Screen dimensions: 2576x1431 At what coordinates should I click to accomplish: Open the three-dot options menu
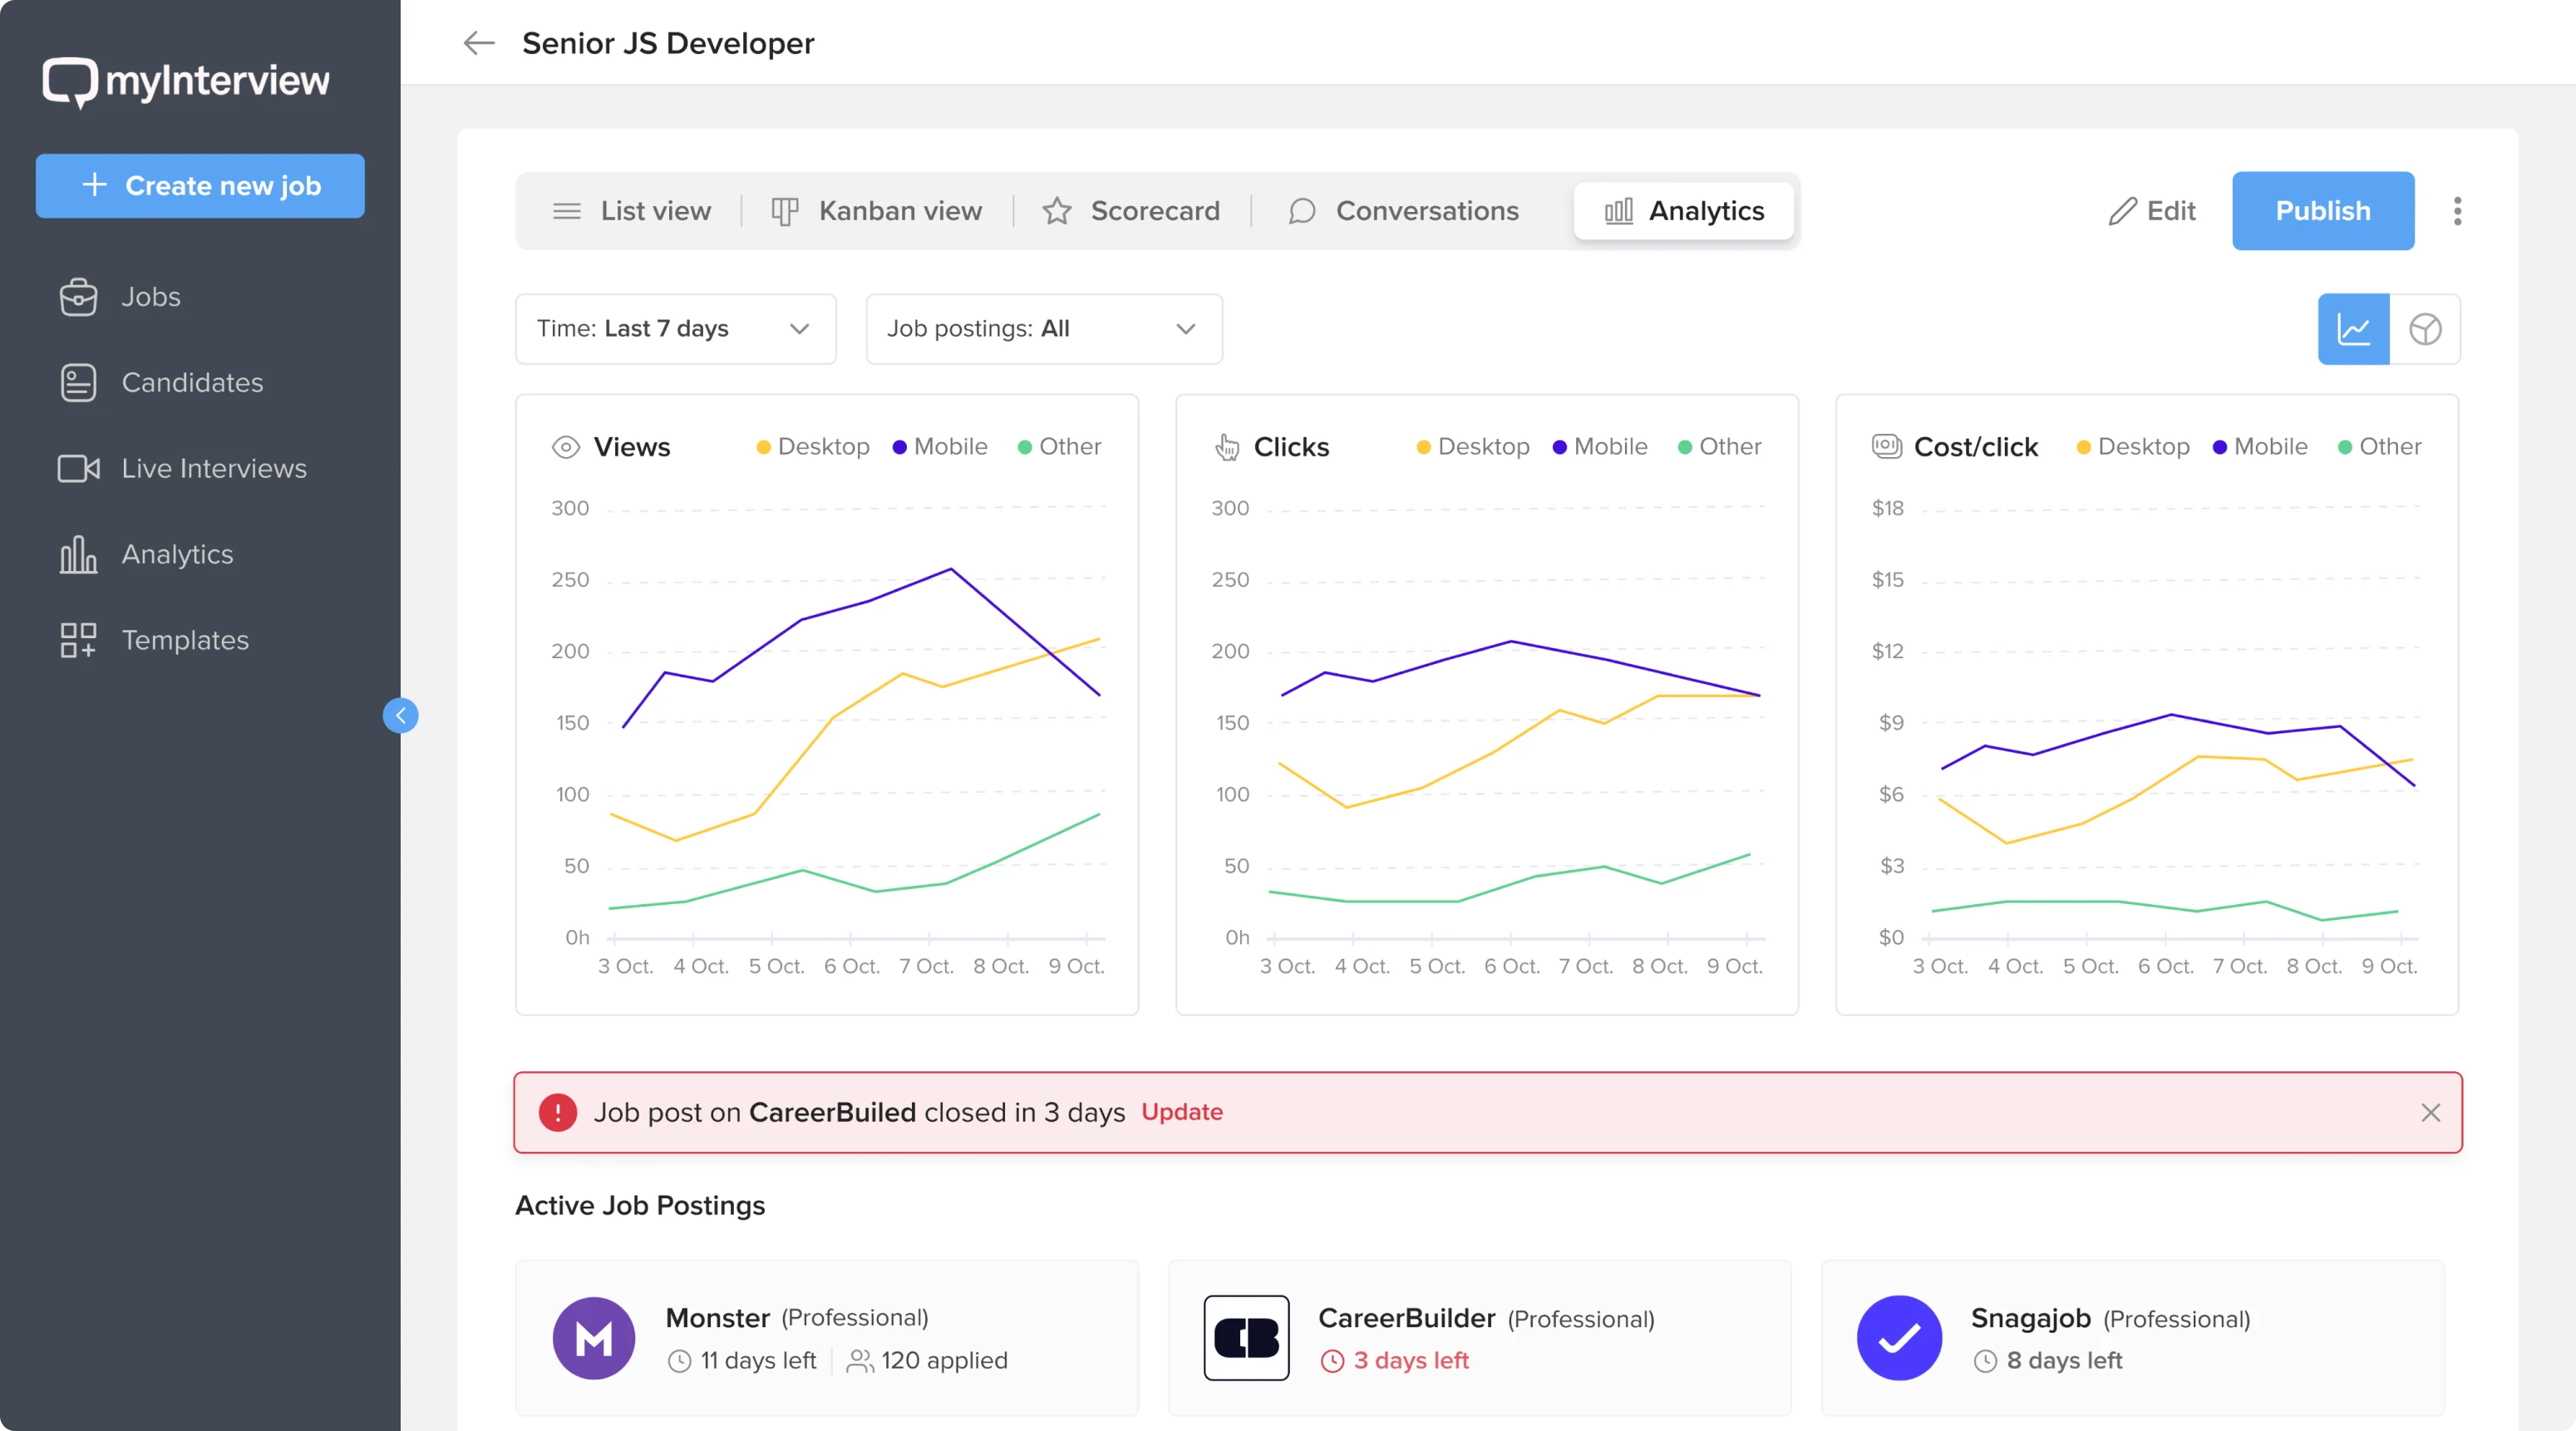coord(2459,211)
